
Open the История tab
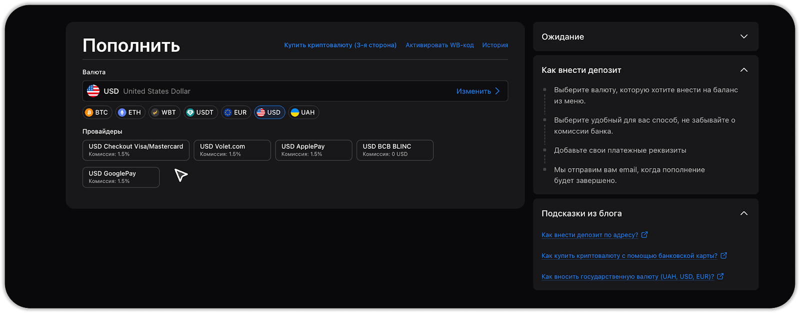coord(495,45)
